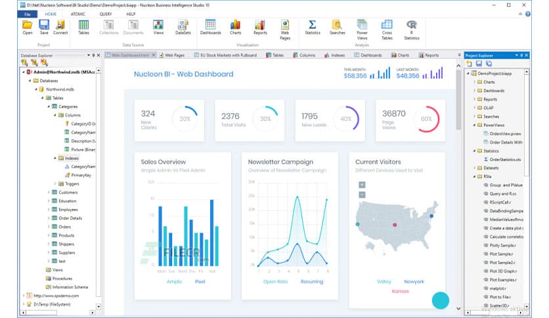Click the red Kansas marker on the map
The height and width of the screenshot is (318, 549).
[395, 225]
